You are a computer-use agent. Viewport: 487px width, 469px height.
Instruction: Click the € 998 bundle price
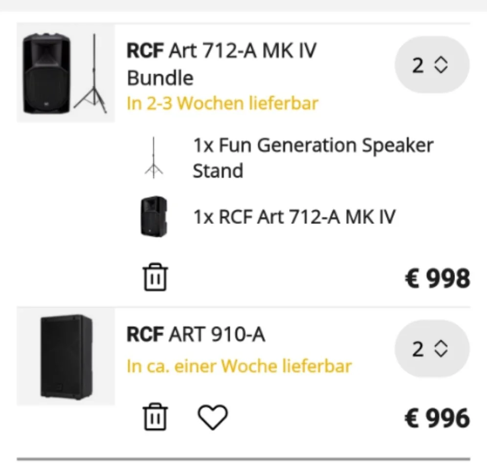point(437,278)
